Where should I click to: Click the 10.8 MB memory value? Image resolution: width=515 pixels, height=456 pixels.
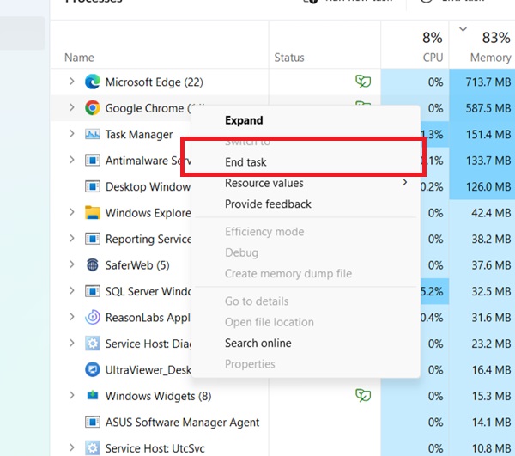click(x=491, y=448)
